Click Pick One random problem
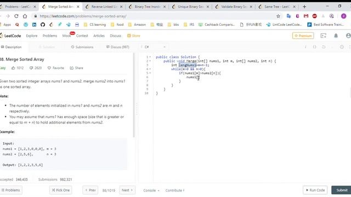This screenshot has width=351, height=197. click(61, 190)
